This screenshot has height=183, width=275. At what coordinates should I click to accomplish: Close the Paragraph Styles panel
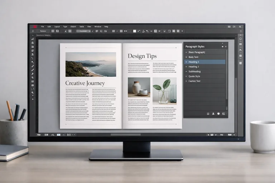click(x=226, y=46)
